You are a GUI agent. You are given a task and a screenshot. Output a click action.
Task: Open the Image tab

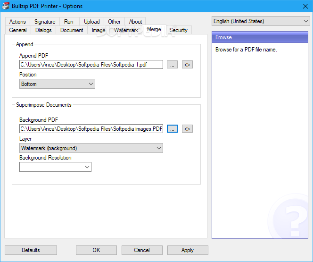point(99,30)
